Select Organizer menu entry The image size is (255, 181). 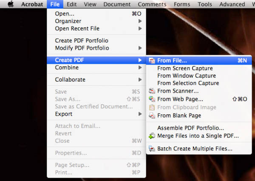pyautogui.click(x=96, y=21)
